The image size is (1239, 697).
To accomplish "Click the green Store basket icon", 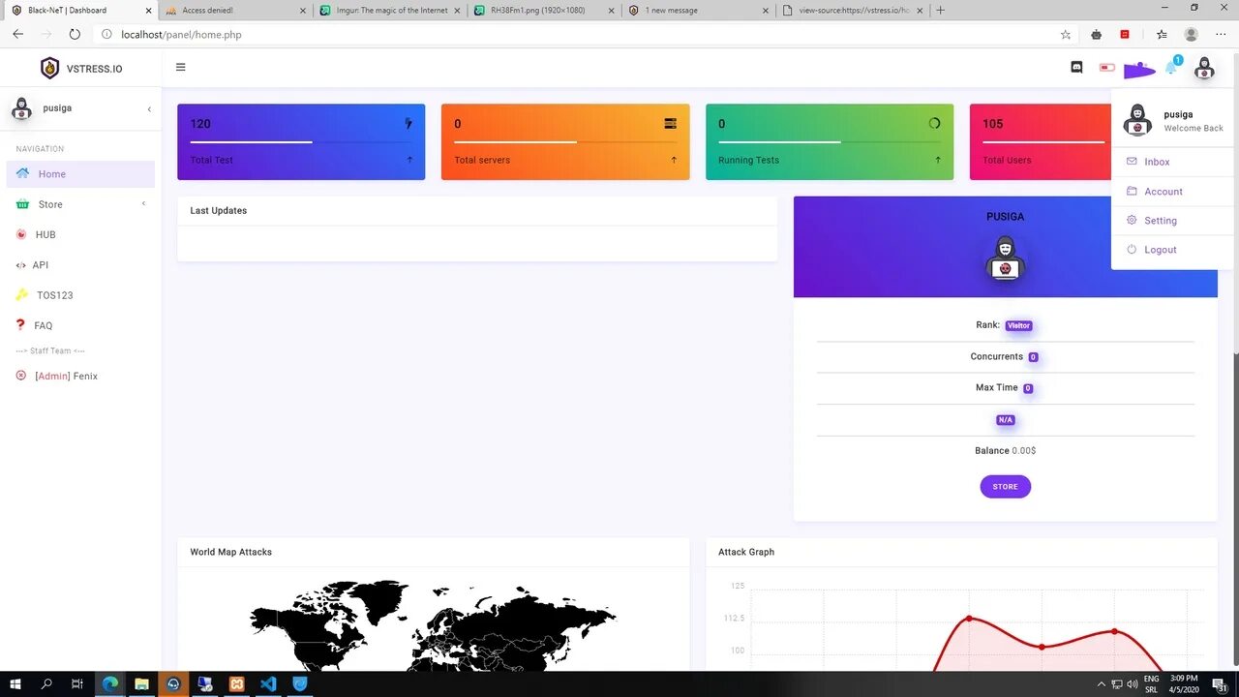I will (21, 204).
